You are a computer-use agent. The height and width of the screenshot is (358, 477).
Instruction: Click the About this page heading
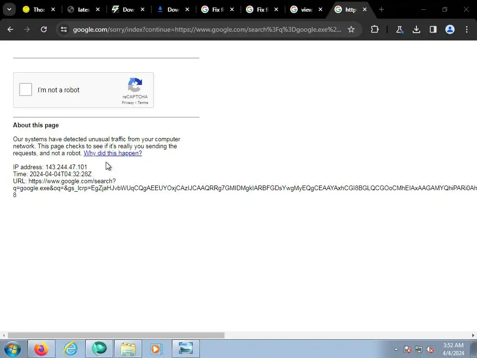(36, 125)
